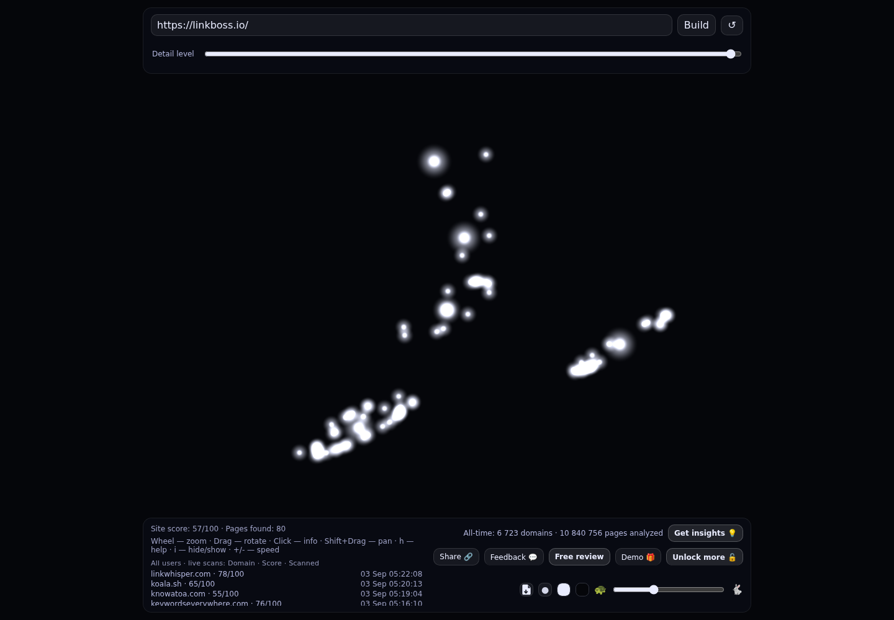Sort live scans by Score
This screenshot has height=620, width=894.
click(272, 563)
